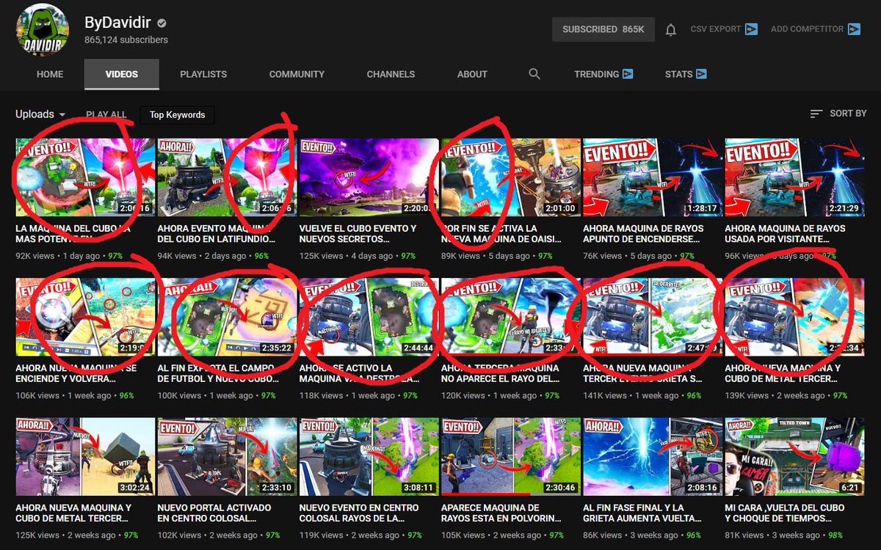The width and height of the screenshot is (881, 550).
Task: Open title 'VUELVE EL CUBO EVENTO Y NUEVOS SECRETOS'
Action: tap(358, 234)
